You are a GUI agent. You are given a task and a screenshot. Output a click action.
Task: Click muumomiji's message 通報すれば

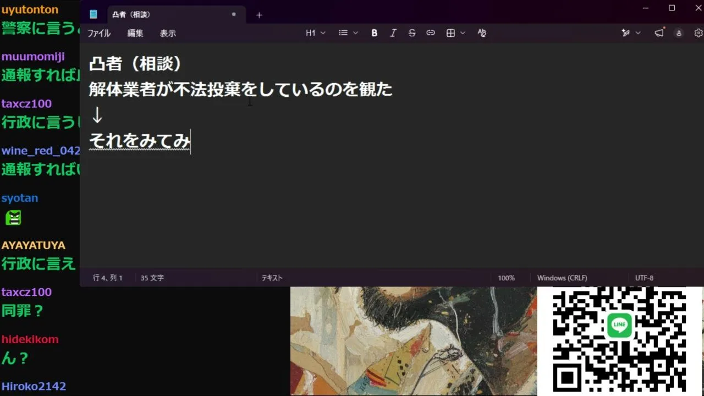(41, 75)
